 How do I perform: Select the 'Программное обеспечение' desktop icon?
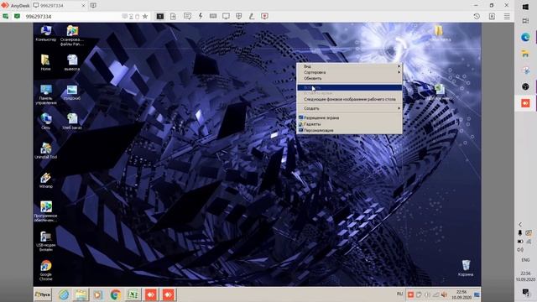pyautogui.click(x=45, y=211)
